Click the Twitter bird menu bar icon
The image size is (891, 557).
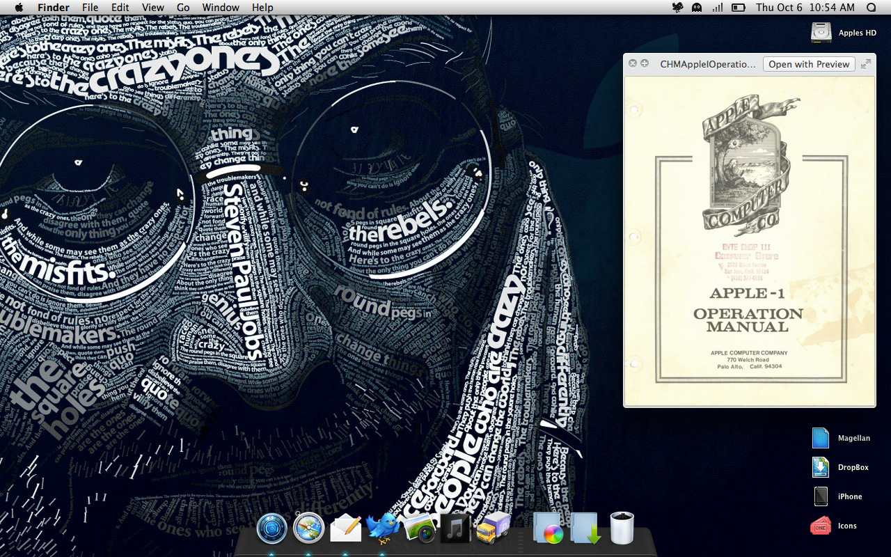pos(677,8)
